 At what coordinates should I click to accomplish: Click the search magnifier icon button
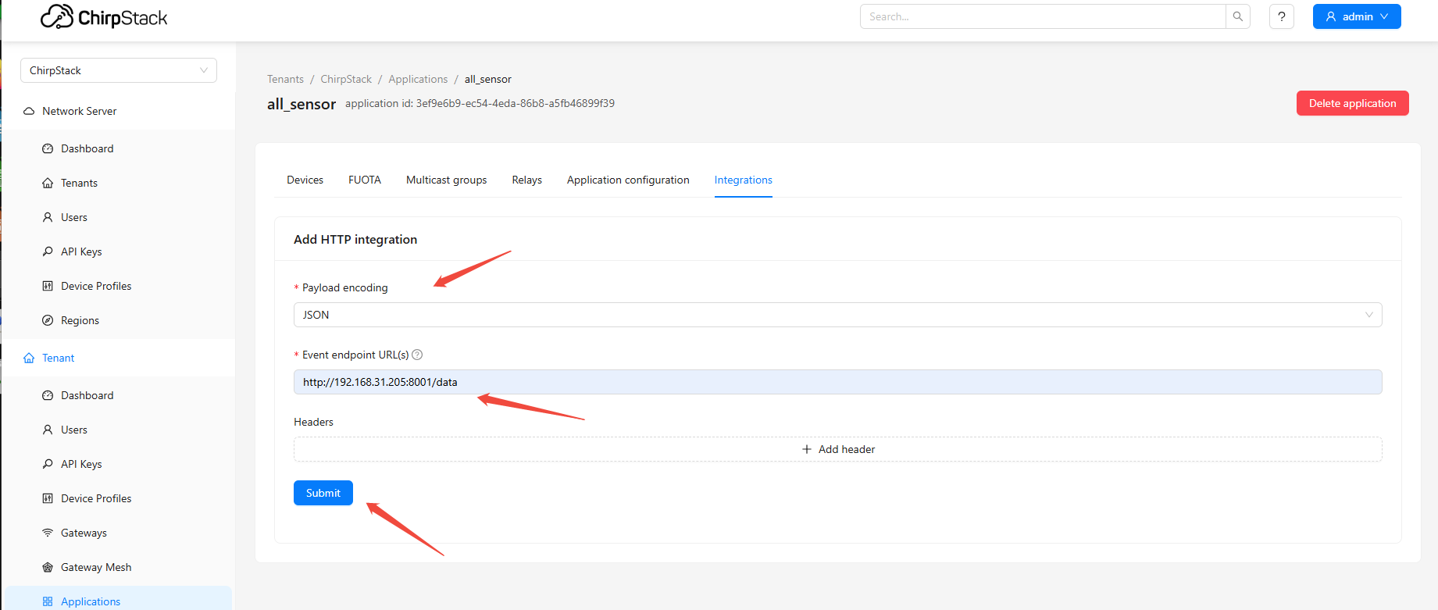pos(1237,16)
